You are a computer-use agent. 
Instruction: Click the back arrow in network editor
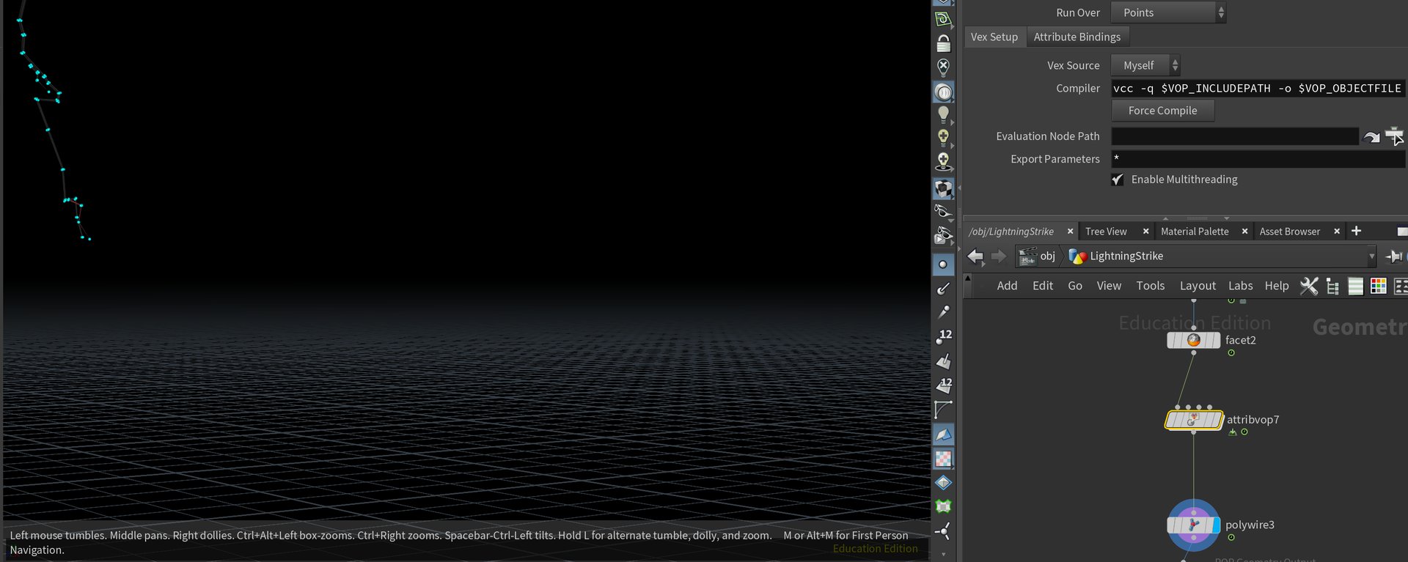click(x=975, y=256)
